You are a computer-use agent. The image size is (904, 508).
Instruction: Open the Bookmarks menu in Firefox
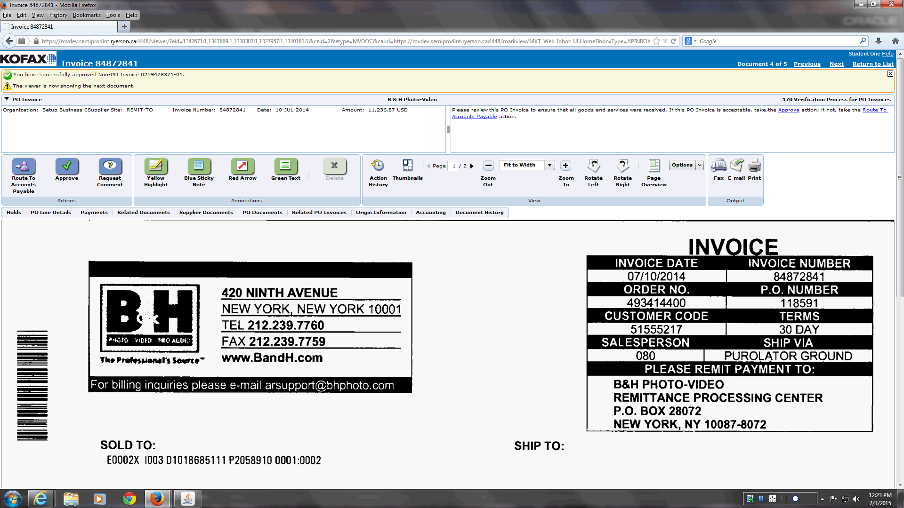pos(87,15)
